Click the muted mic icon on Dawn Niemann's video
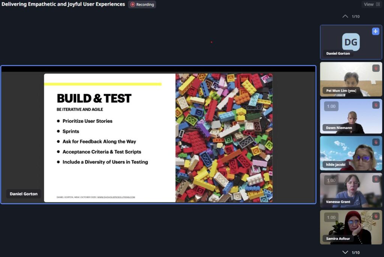 [x=375, y=105]
